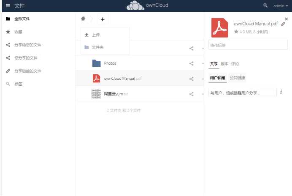Screen dimensions: 292x196
Task: Copy link icon beside ownCloud Manual.pdf title
Action: [283, 24]
